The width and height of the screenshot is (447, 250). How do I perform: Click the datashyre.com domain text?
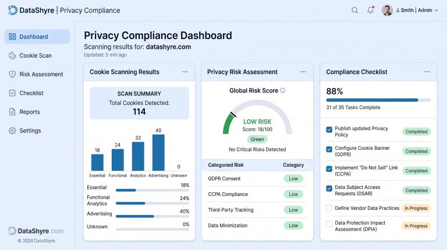tap(168, 47)
